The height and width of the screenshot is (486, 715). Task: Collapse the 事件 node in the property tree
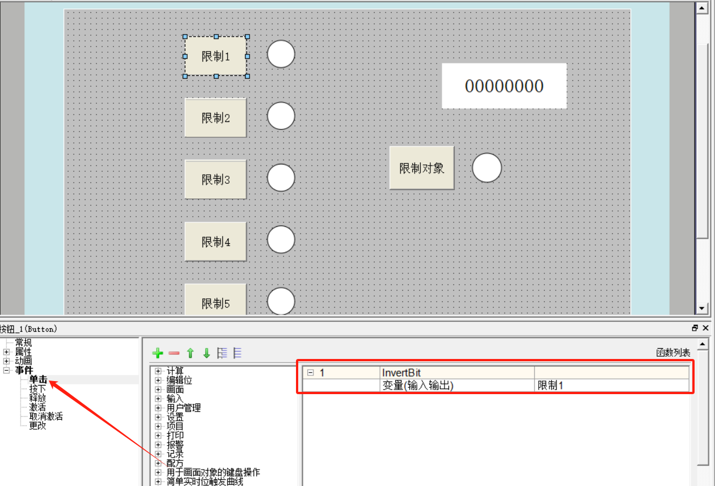tap(7, 370)
